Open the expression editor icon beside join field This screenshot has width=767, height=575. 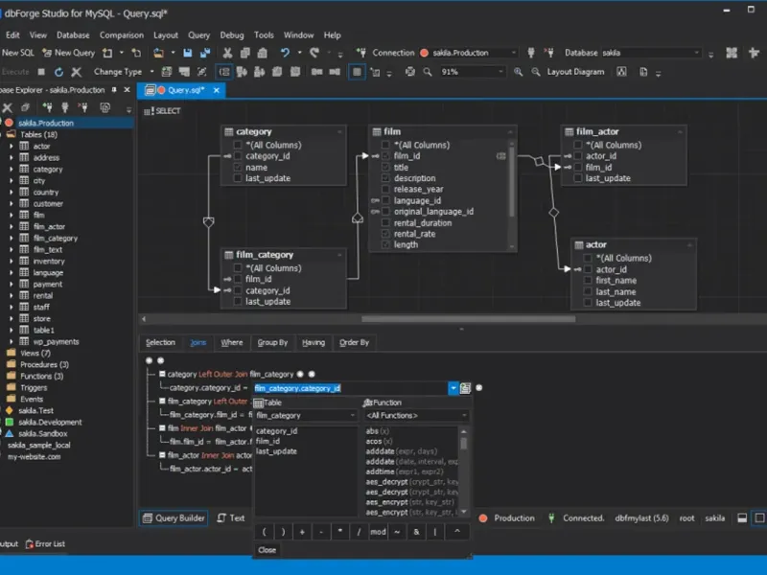pos(465,388)
